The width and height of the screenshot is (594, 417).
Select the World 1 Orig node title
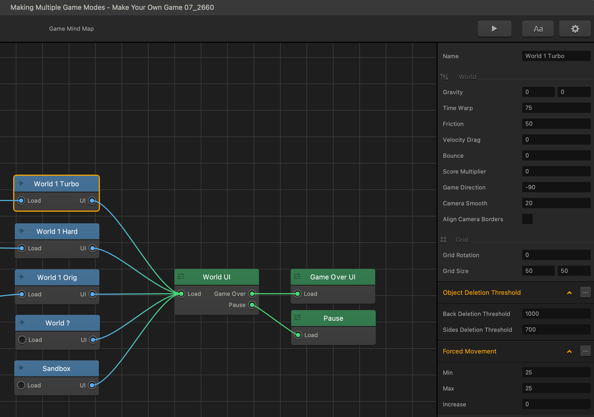[57, 278]
